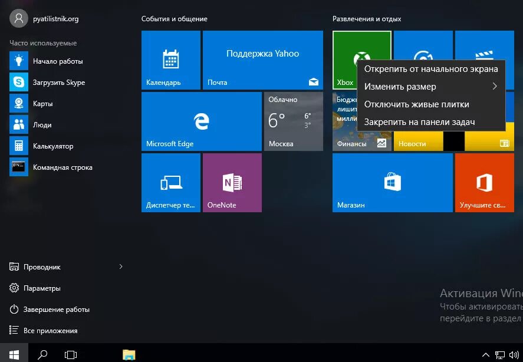This screenshot has width=523, height=362.
Task: Click the Развлечения и отдых group header
Action: pos(367,19)
